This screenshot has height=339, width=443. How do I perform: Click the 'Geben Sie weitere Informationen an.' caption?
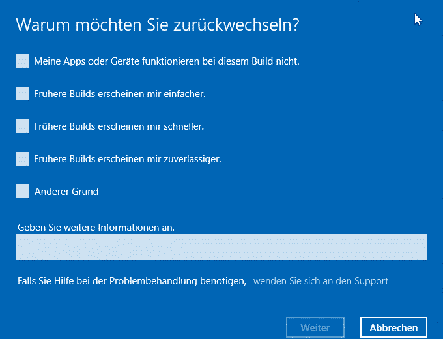coord(96,228)
